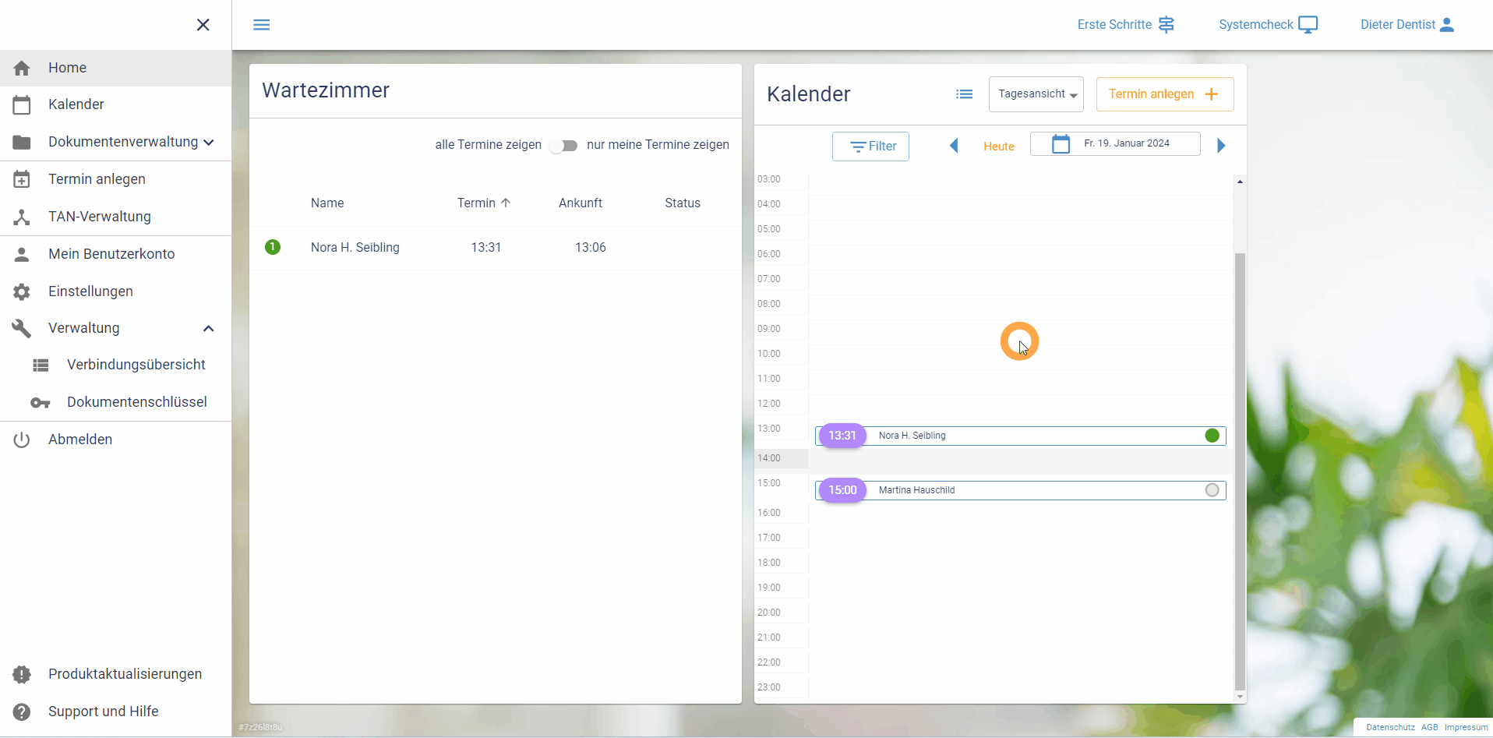Open the Tagesansicht dropdown
This screenshot has height=738, width=1493.
coord(1036,94)
